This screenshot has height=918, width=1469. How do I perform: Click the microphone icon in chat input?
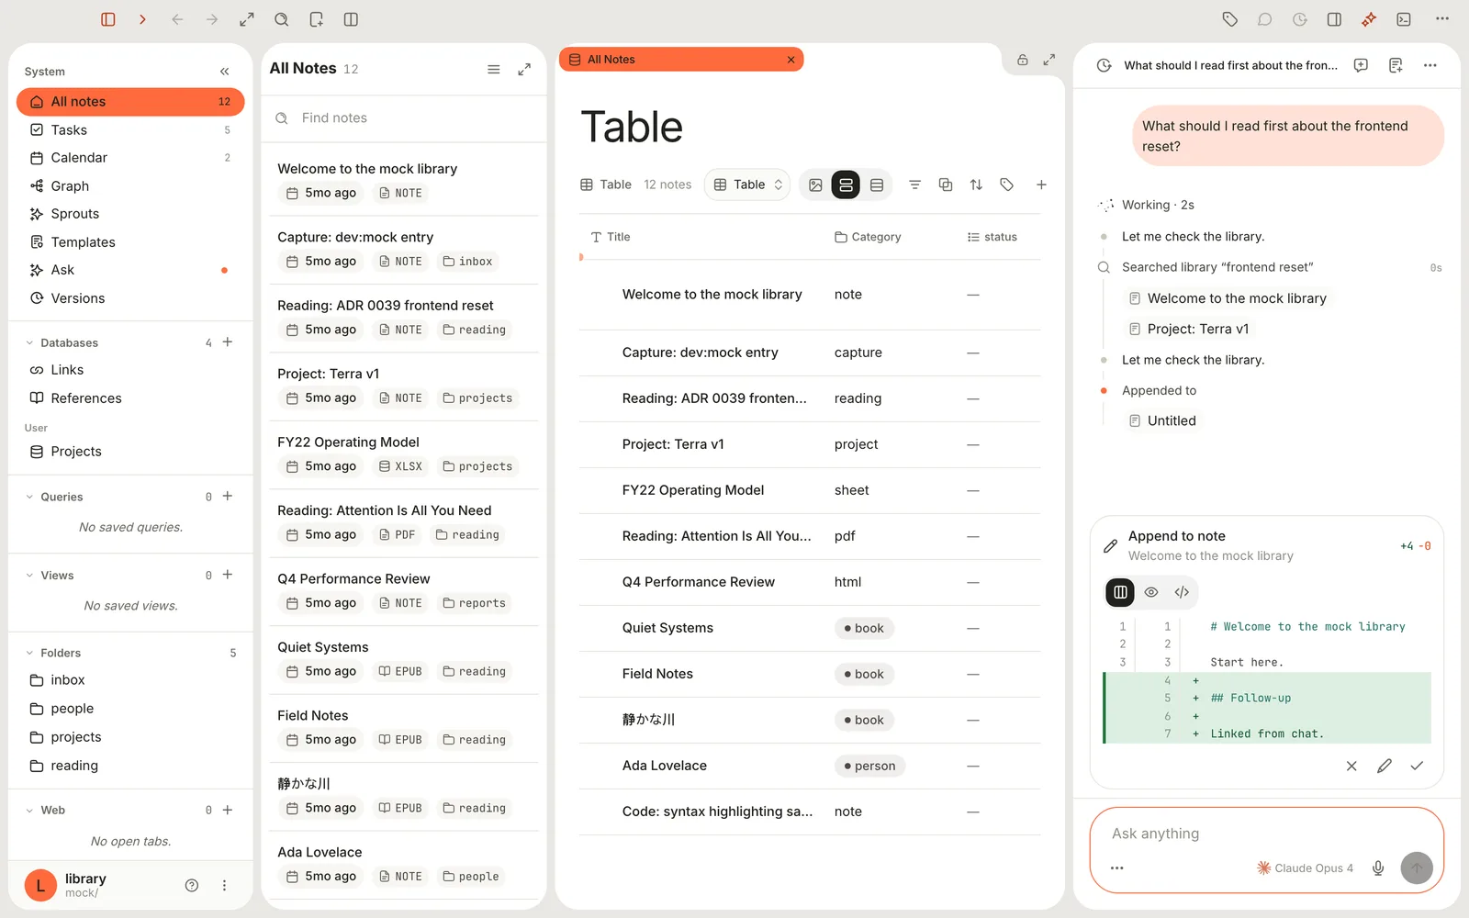[x=1378, y=868]
